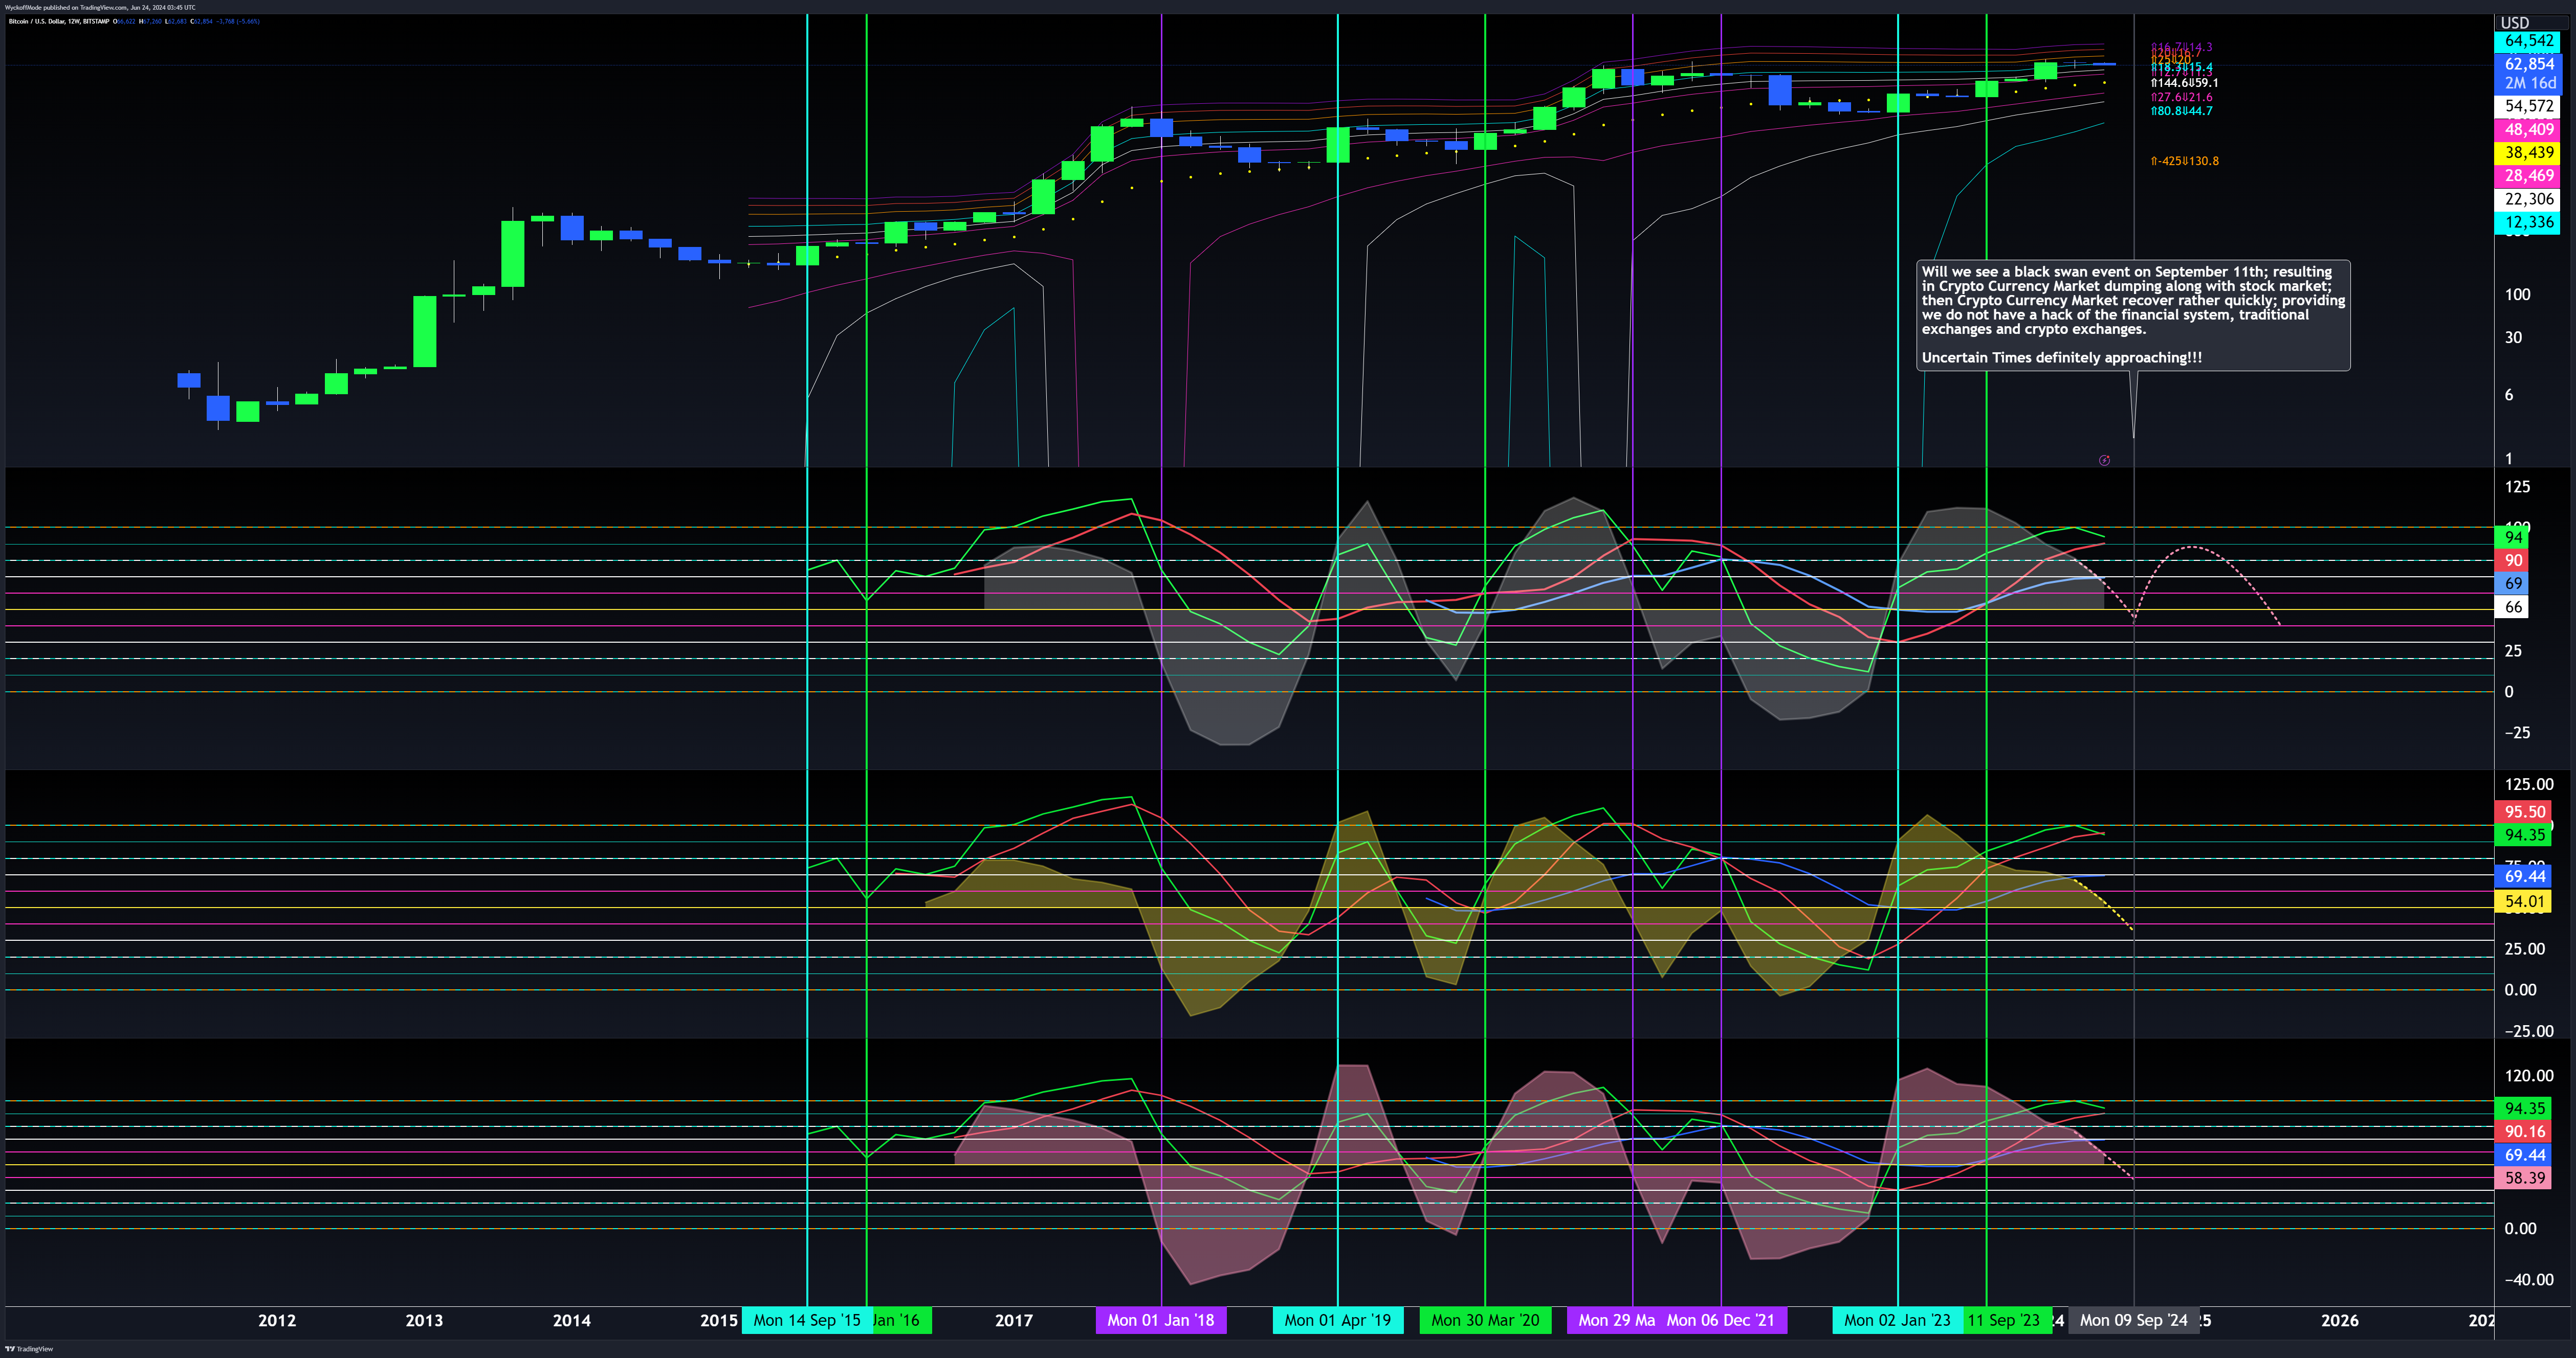The height and width of the screenshot is (1358, 2576).
Task: Select the purple 'Mon 06 Dec '21' date marker
Action: click(1722, 1320)
